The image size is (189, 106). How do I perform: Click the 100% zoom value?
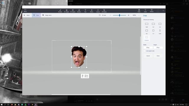point(134,15)
